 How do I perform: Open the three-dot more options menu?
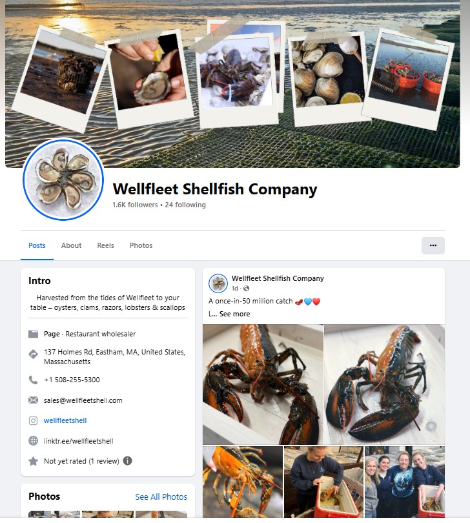click(433, 245)
